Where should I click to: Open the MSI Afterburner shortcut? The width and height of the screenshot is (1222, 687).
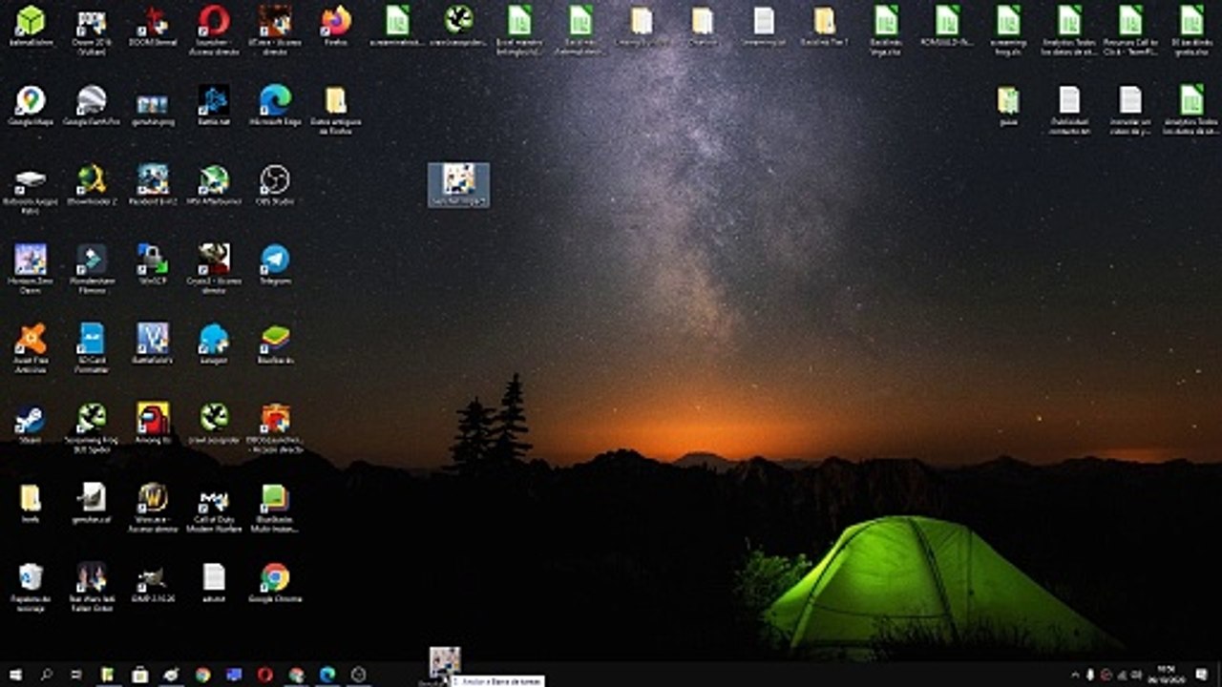tap(214, 186)
